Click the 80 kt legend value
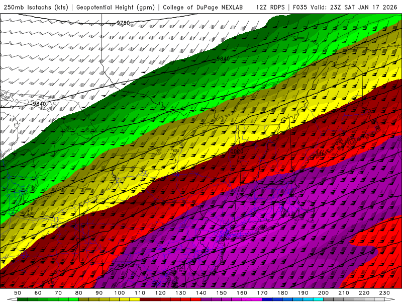402x302 pixels. [x=79, y=293]
